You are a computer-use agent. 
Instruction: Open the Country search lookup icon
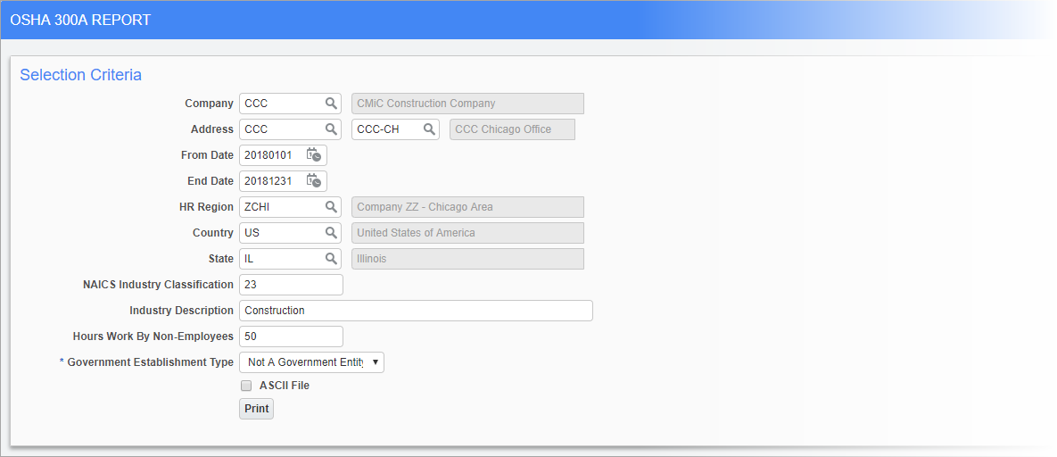(331, 233)
